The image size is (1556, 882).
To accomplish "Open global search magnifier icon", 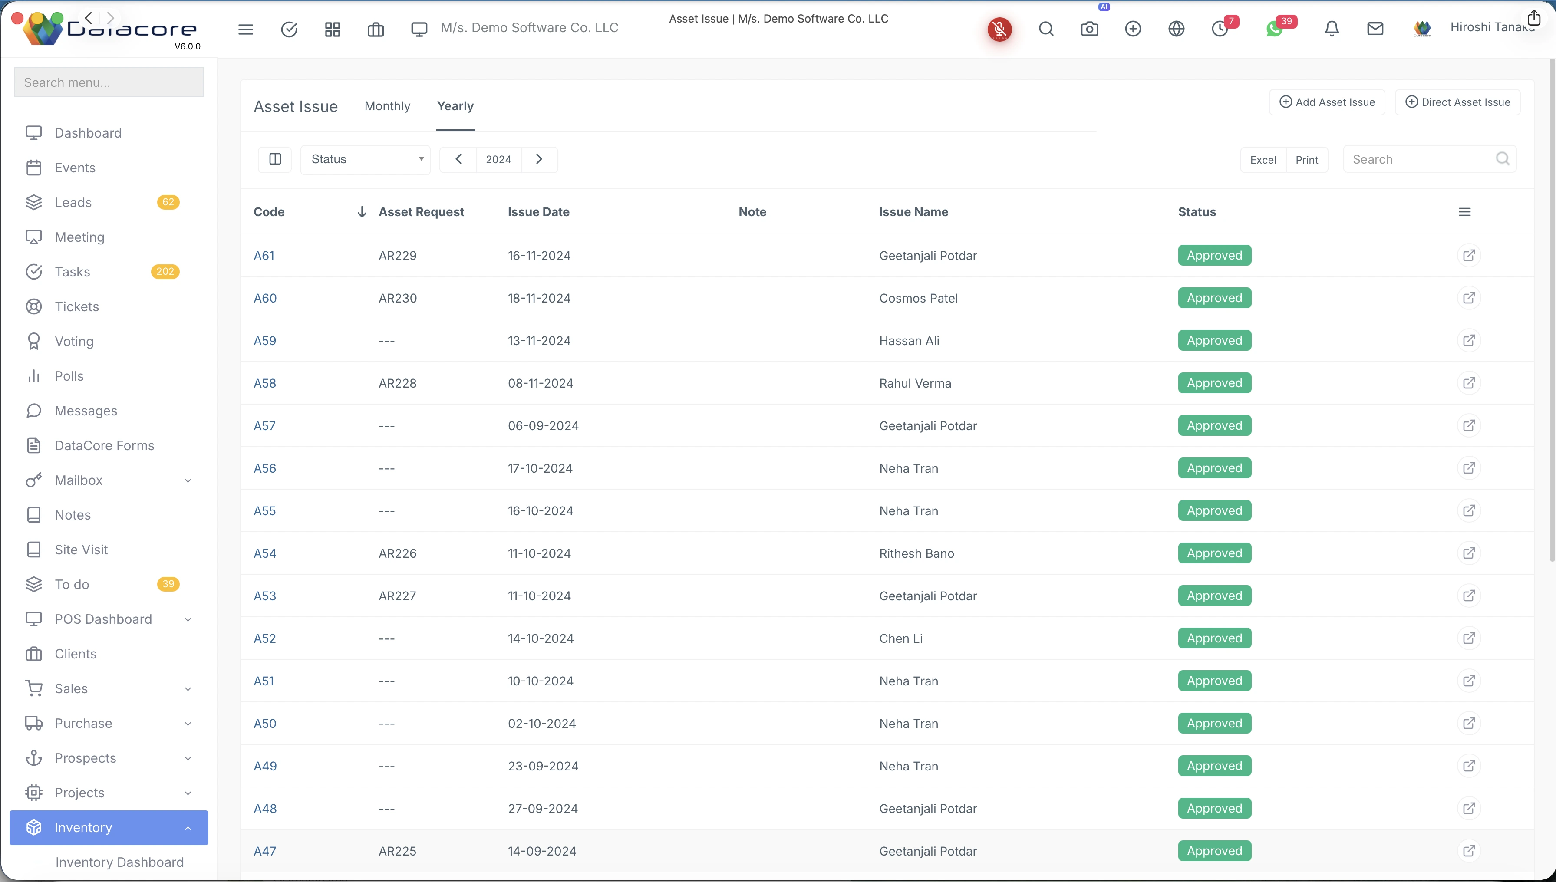I will pos(1046,29).
